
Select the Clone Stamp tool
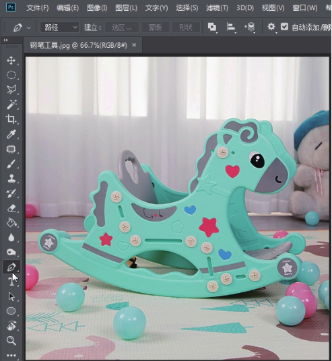click(11, 178)
